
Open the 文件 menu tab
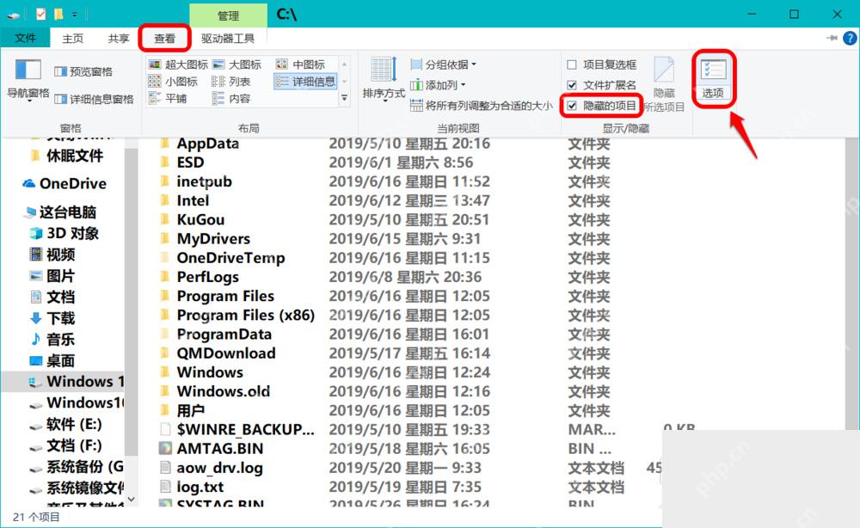pos(25,39)
